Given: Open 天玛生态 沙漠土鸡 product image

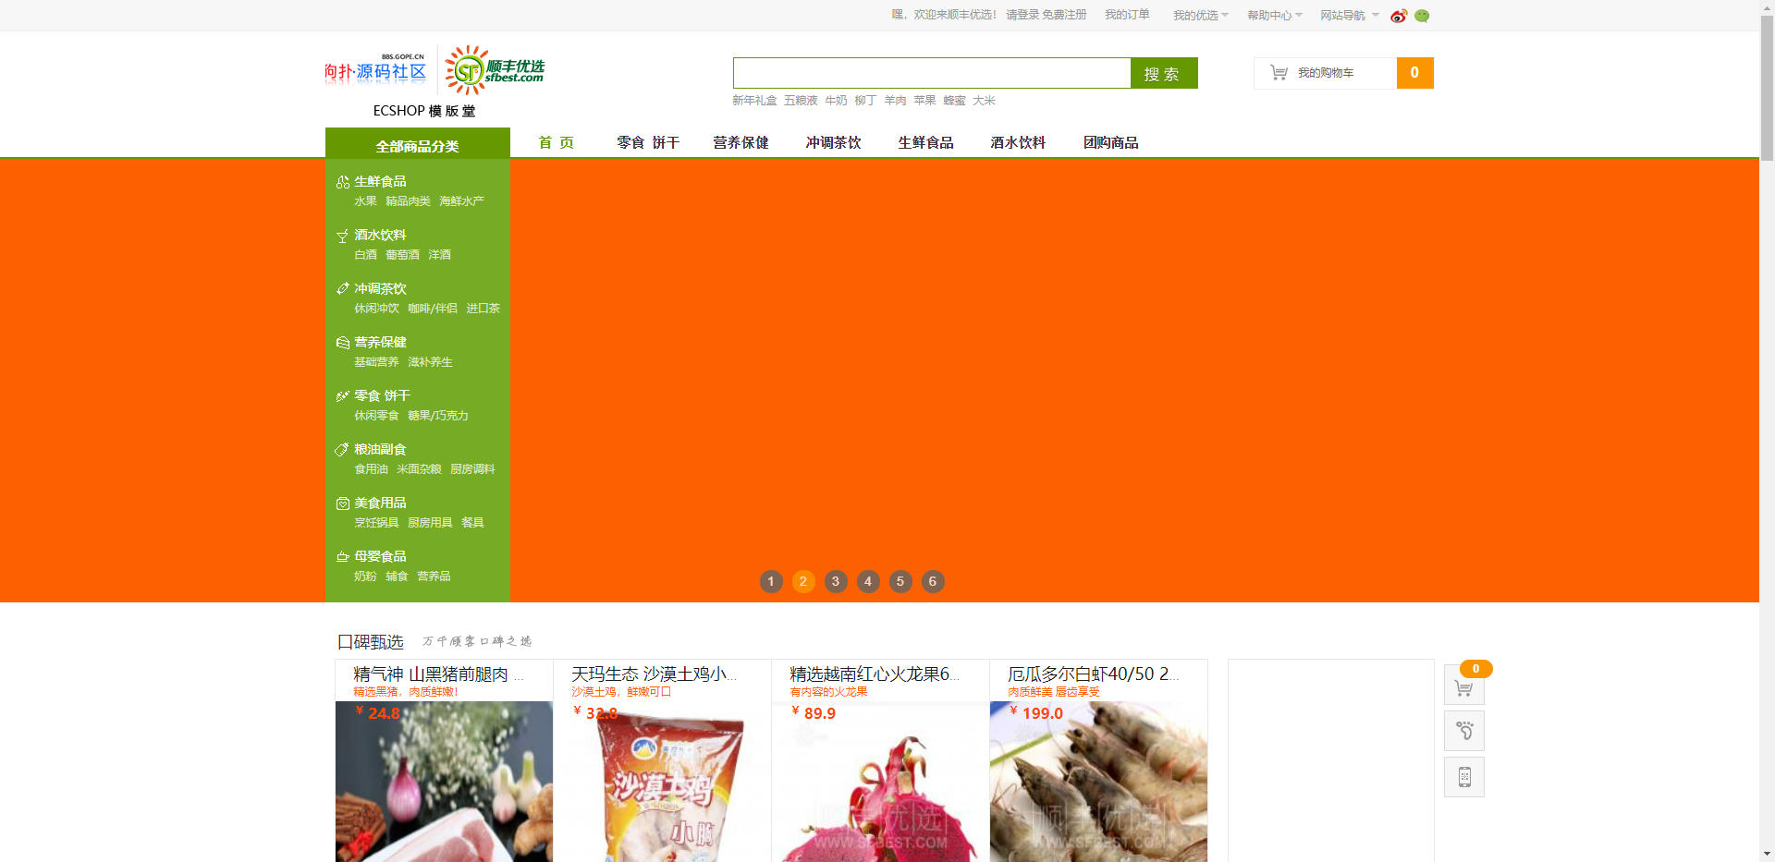Looking at the screenshot, I should 662,782.
